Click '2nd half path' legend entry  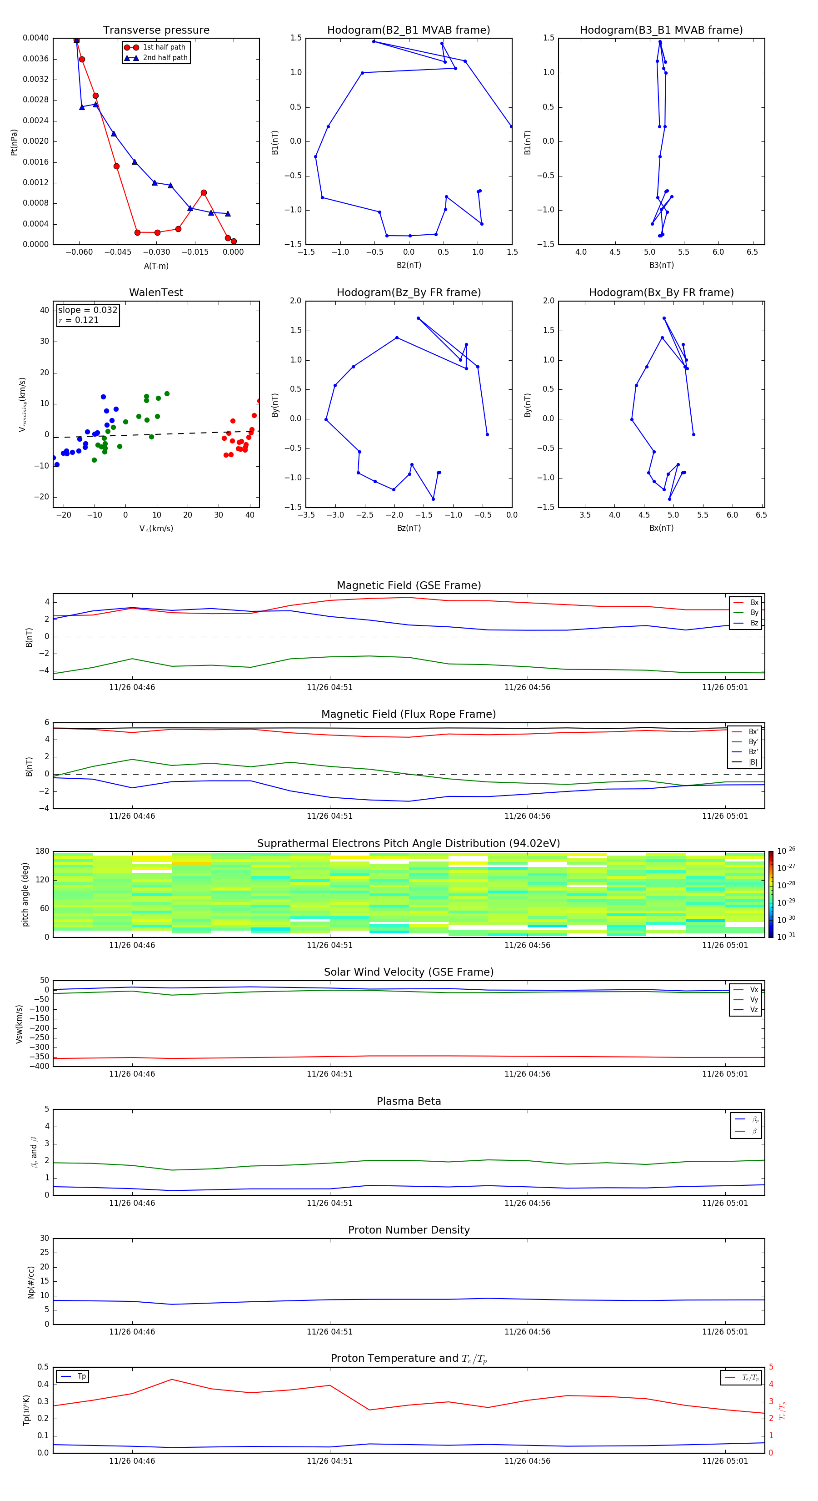coord(155,58)
